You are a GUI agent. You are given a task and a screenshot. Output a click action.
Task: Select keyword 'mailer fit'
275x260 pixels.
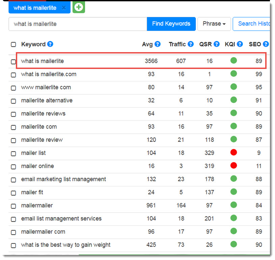[x=32, y=192]
